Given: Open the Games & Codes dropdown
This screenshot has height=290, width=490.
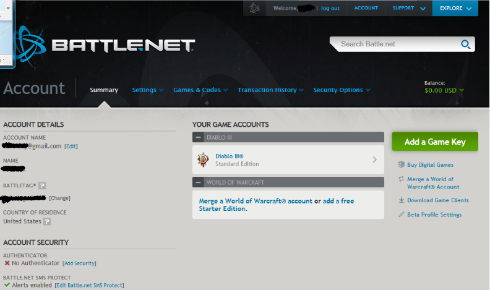Looking at the screenshot, I should [200, 90].
